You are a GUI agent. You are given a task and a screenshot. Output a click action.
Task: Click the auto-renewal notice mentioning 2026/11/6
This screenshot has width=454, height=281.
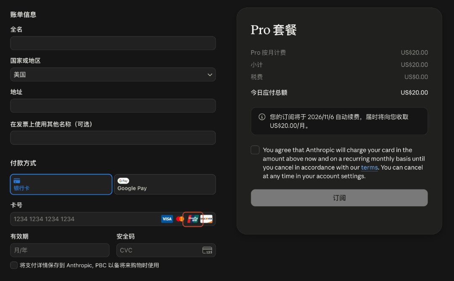coord(339,121)
